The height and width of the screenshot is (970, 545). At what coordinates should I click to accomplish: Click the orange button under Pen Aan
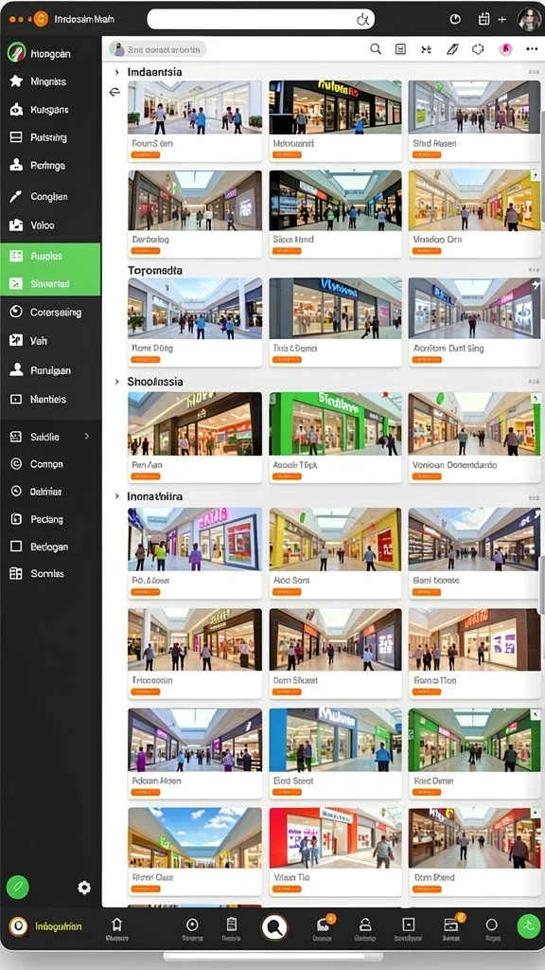146,476
